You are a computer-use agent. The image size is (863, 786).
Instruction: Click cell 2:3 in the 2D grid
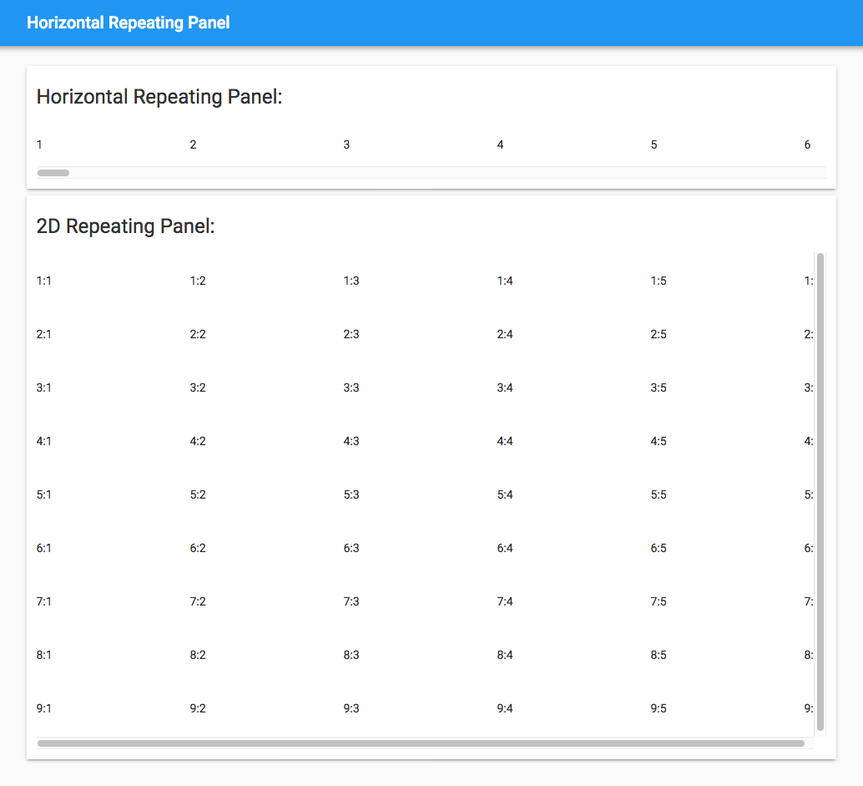tap(351, 334)
